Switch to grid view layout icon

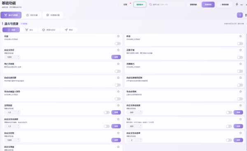(x=246, y=15)
